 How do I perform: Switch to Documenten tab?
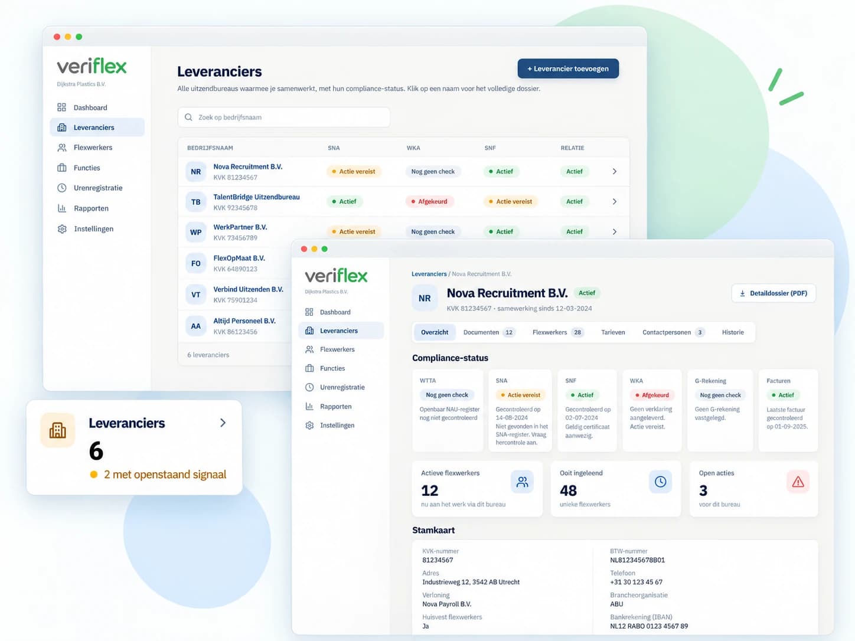489,332
